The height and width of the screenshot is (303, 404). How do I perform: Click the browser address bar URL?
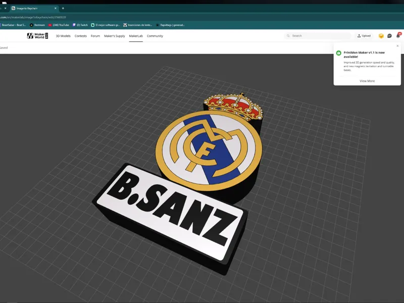33,17
